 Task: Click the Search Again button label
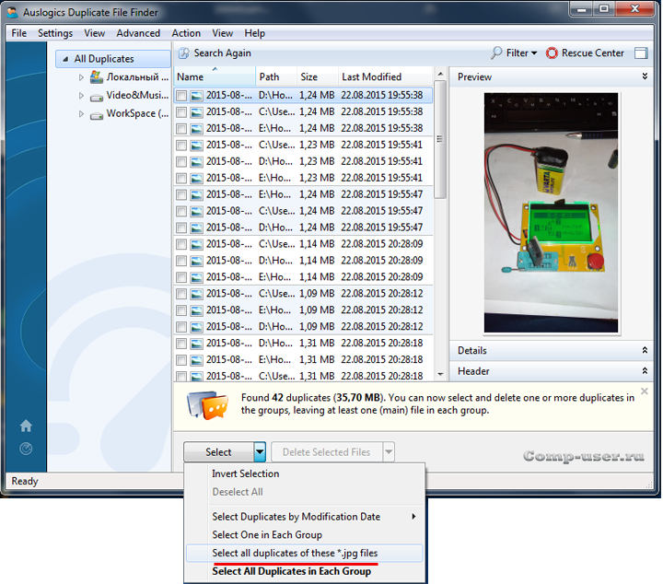pyautogui.click(x=223, y=53)
